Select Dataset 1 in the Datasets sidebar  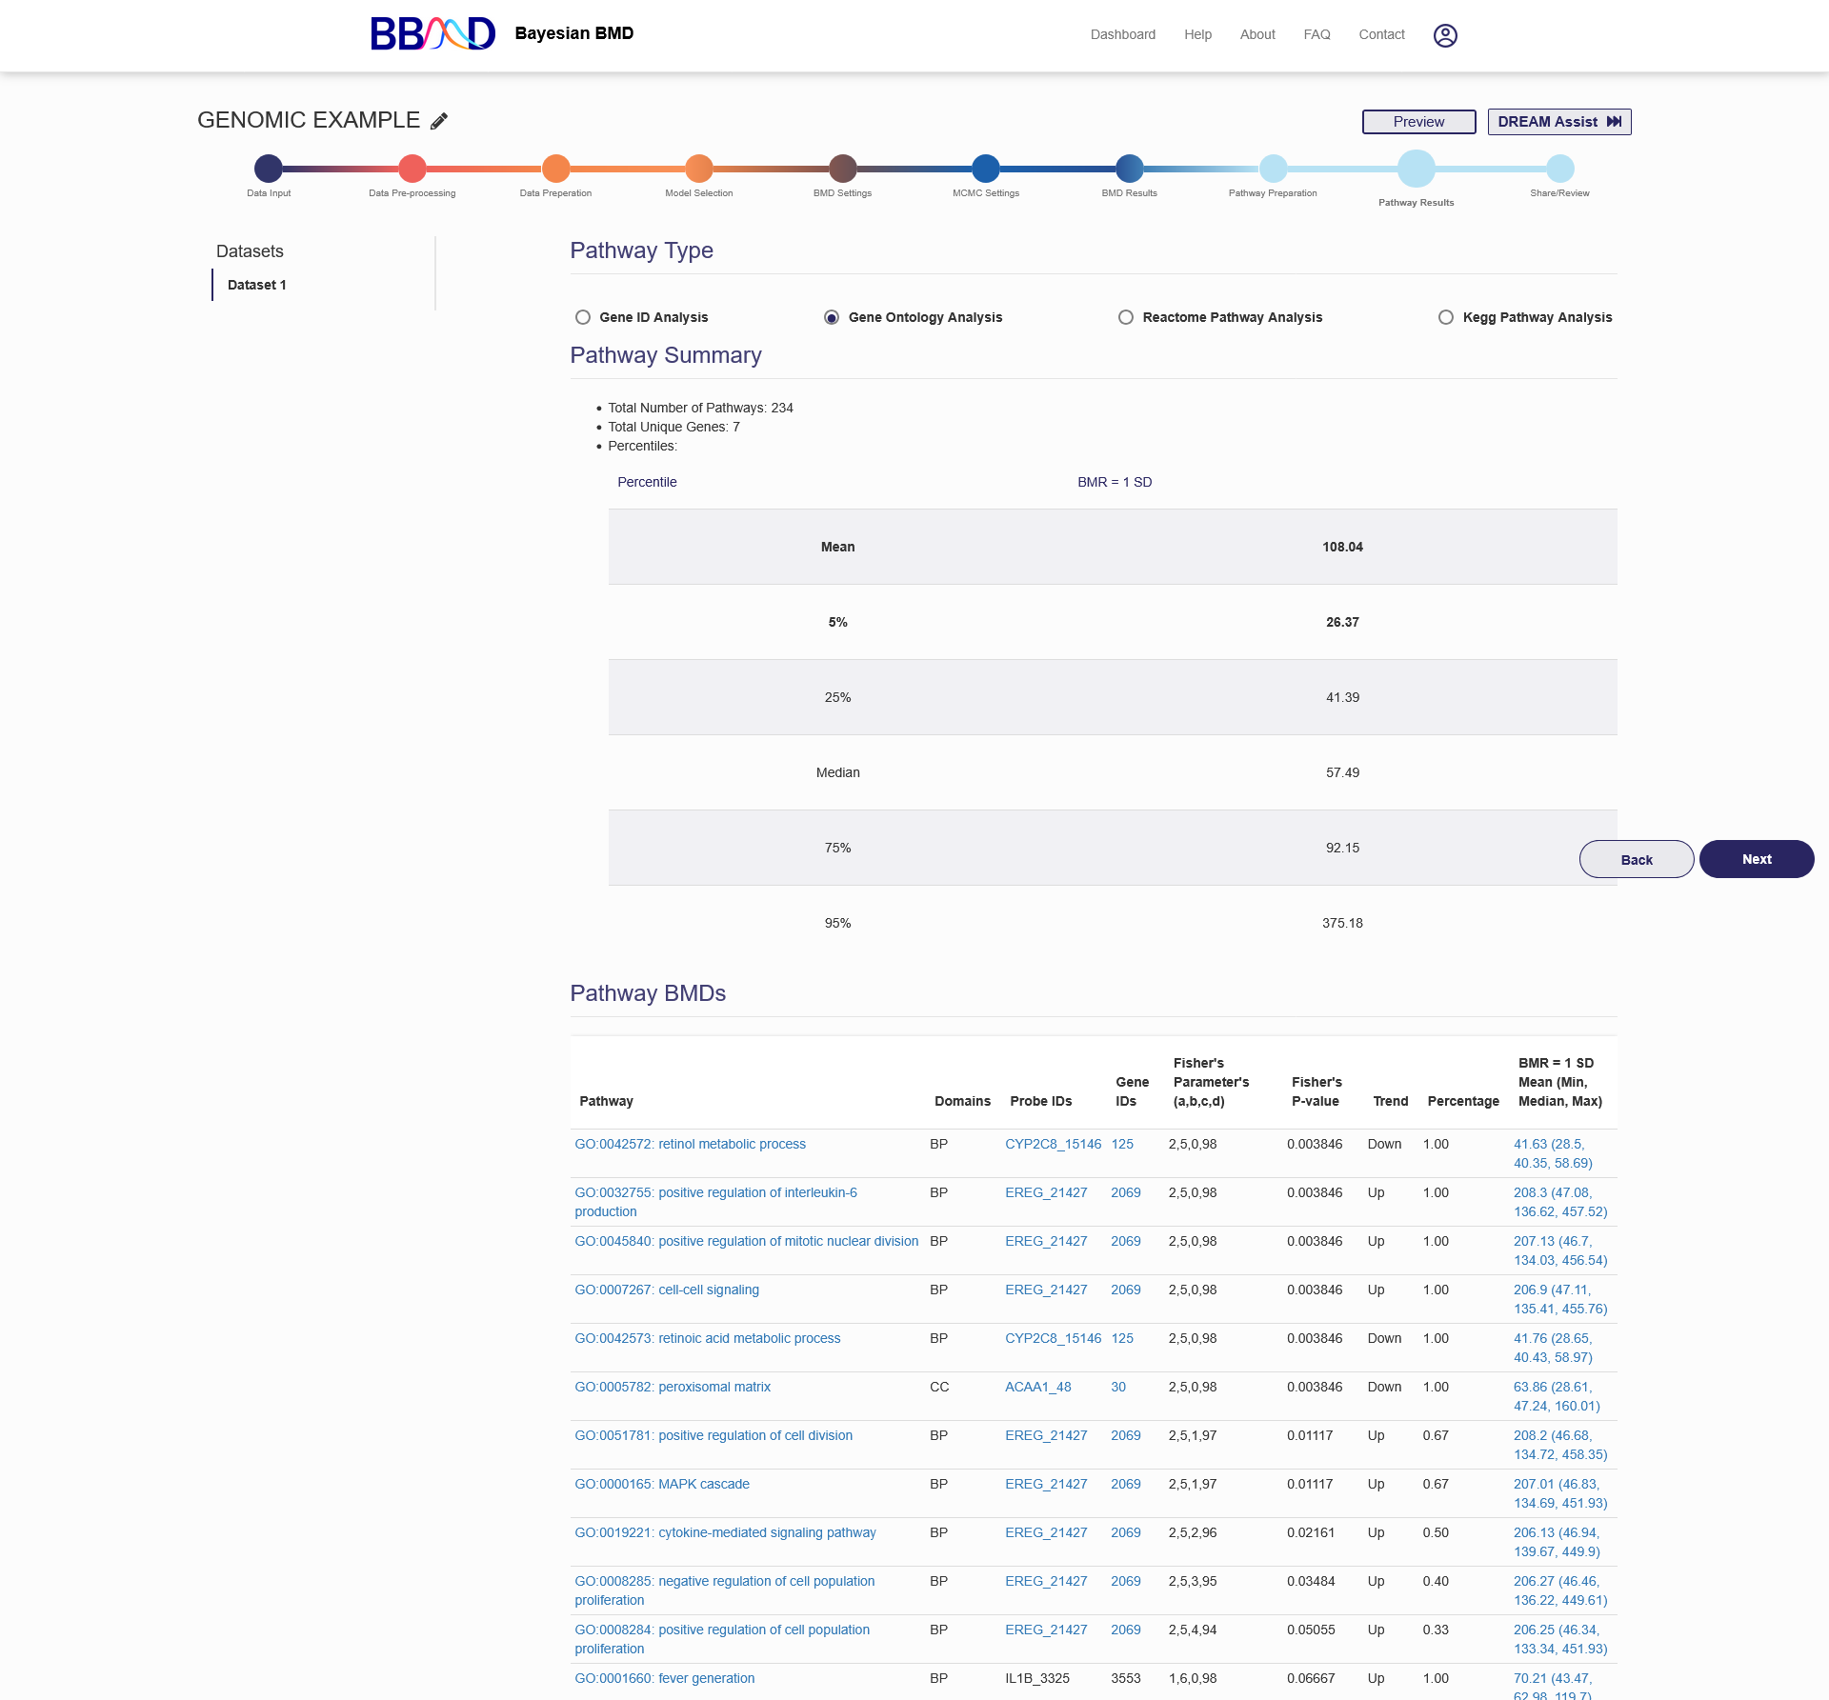[257, 285]
